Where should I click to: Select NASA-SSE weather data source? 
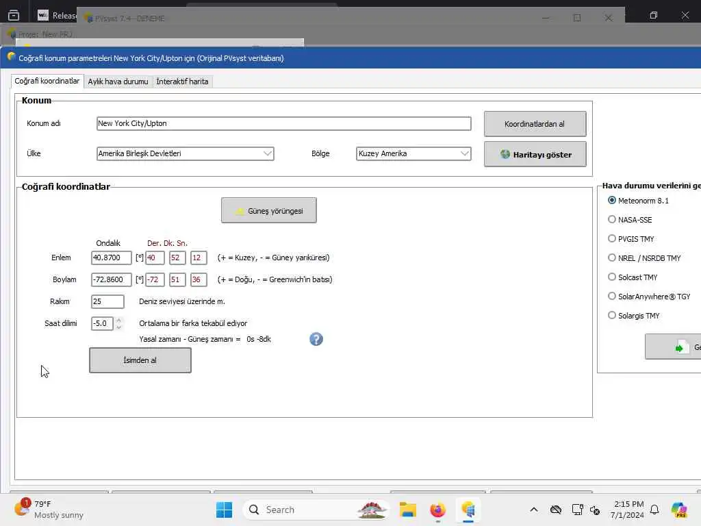pyautogui.click(x=612, y=219)
